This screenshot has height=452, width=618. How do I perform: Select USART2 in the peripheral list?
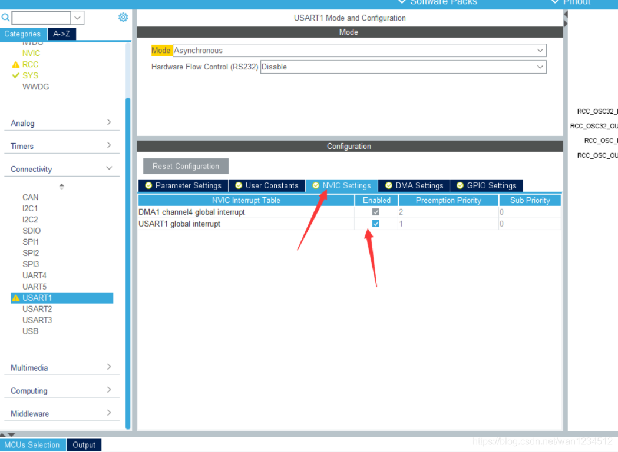37,309
